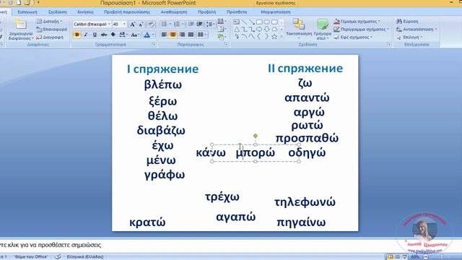Open the Animations (Κινήσεις) tab
The height and width of the screenshot is (260, 462).
[85, 12]
